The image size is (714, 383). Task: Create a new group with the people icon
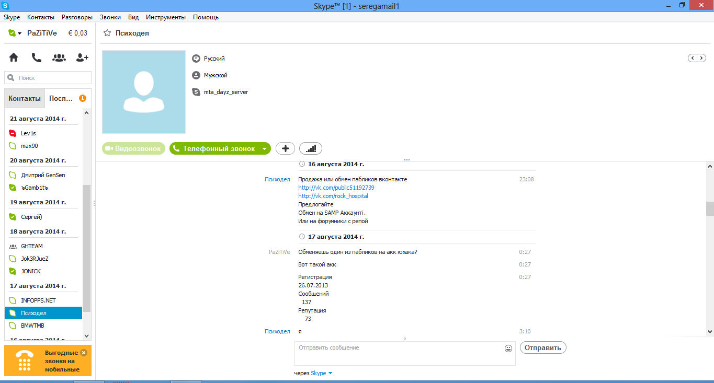pyautogui.click(x=60, y=57)
